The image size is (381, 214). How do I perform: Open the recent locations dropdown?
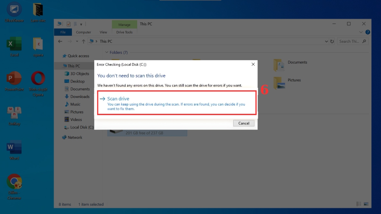[77, 41]
